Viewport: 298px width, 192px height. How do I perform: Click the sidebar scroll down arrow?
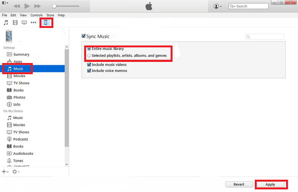[67, 164]
